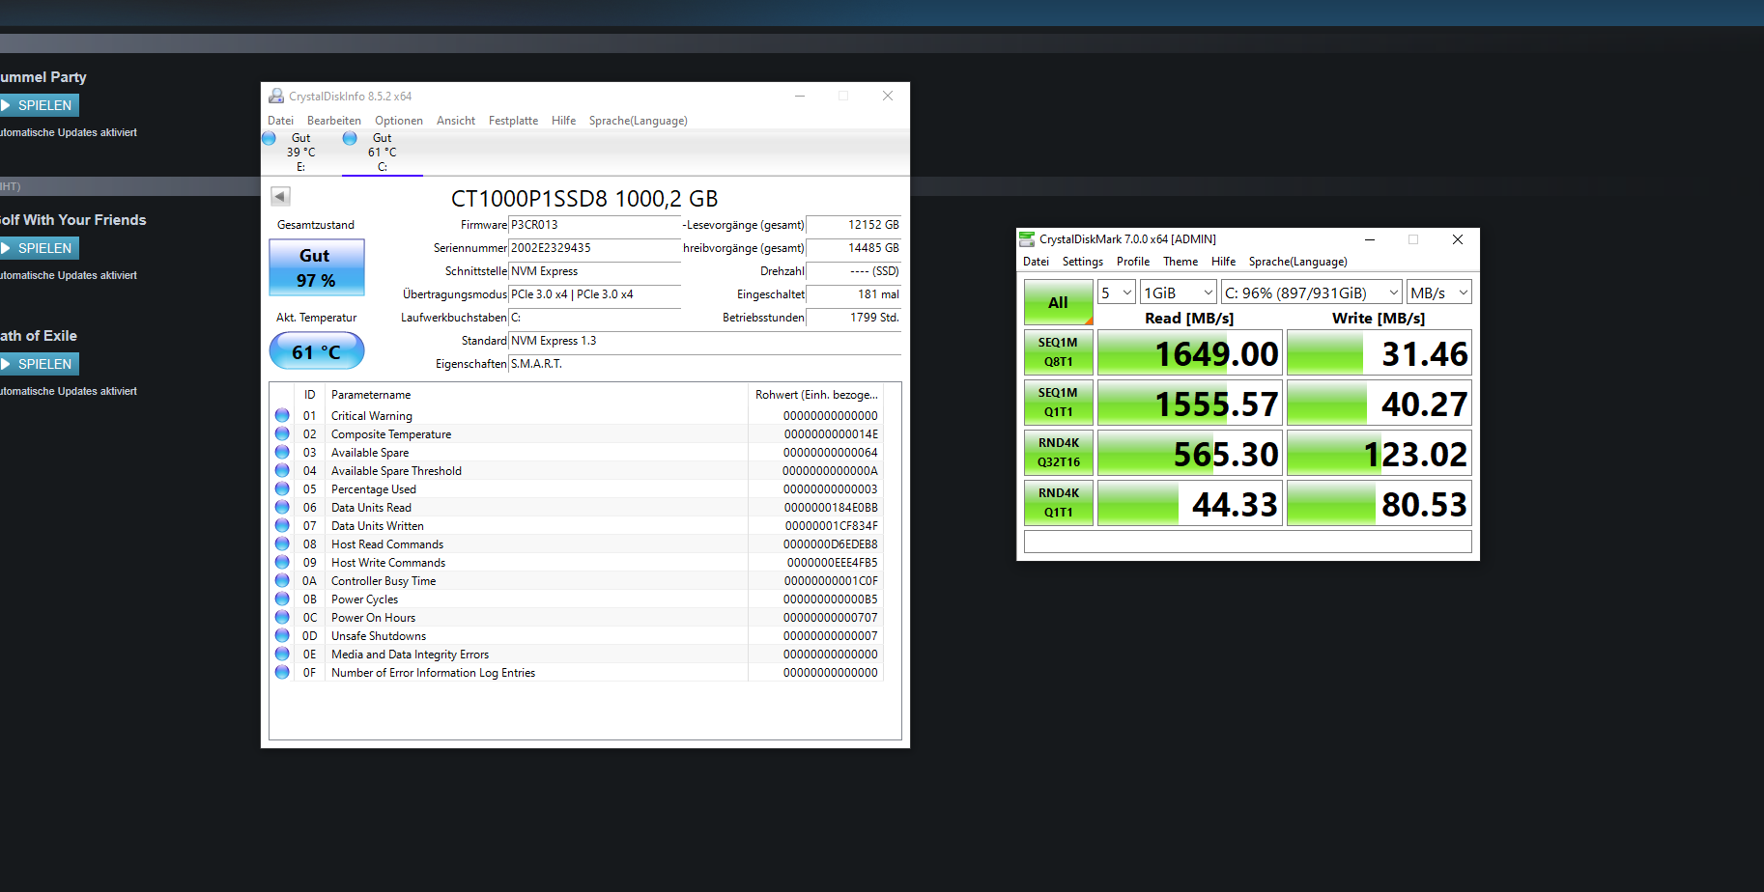Click the Übertragungsmodus field PCIe 3.0 x4
Viewport: 1764px width, 892px height.
coord(594,294)
